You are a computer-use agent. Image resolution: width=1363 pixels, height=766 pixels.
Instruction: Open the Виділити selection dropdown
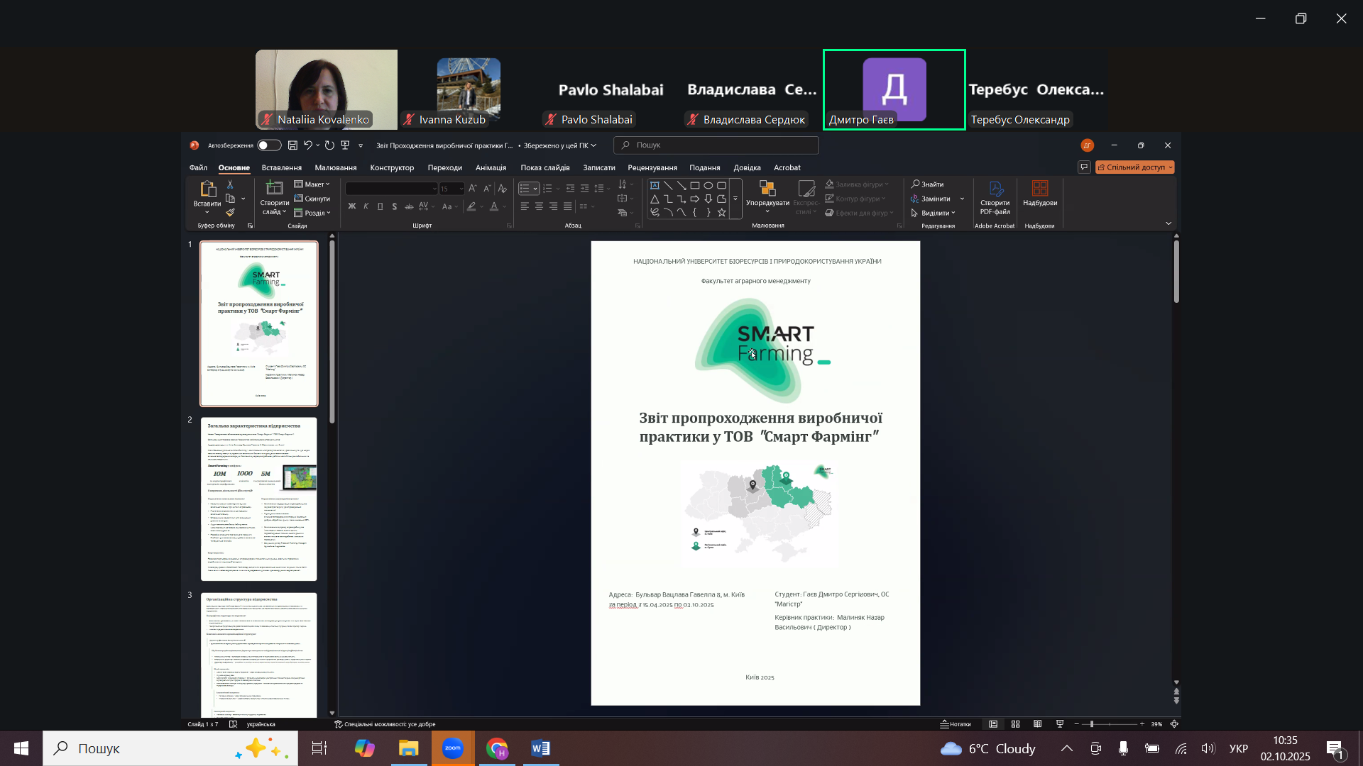coord(937,213)
